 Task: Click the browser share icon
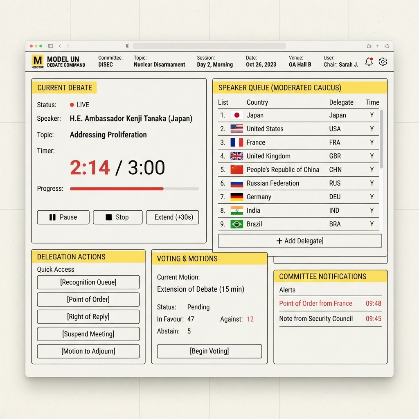pyautogui.click(x=369, y=46)
